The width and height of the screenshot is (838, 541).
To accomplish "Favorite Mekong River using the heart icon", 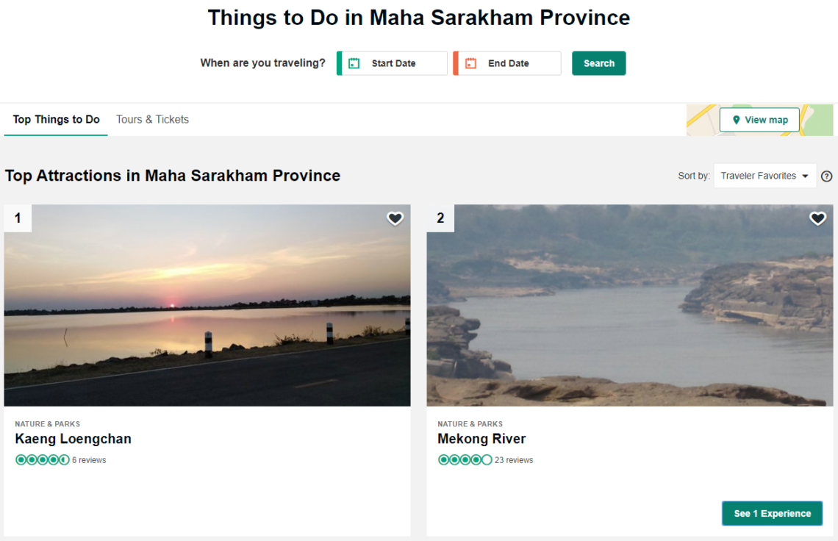I will point(817,218).
